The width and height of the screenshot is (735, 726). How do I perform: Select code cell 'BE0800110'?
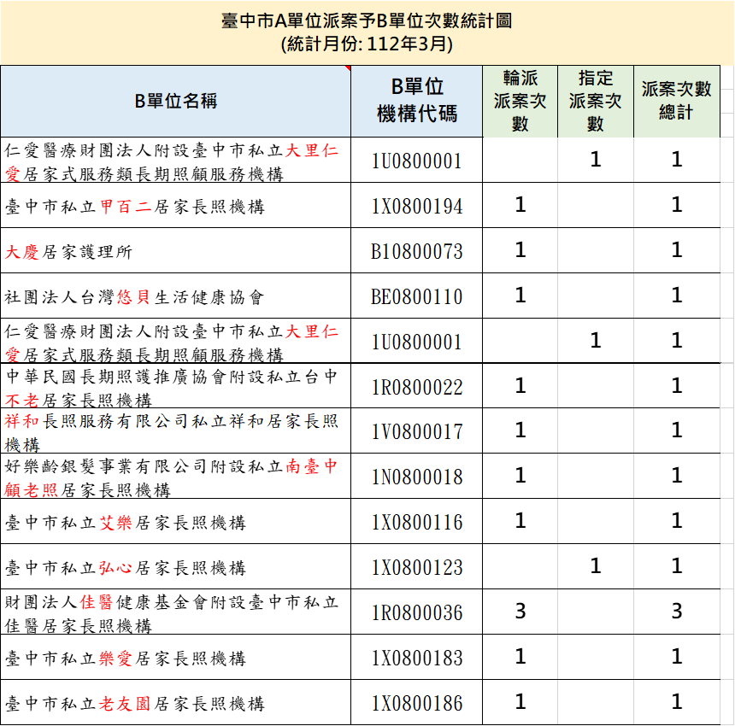[x=417, y=297]
